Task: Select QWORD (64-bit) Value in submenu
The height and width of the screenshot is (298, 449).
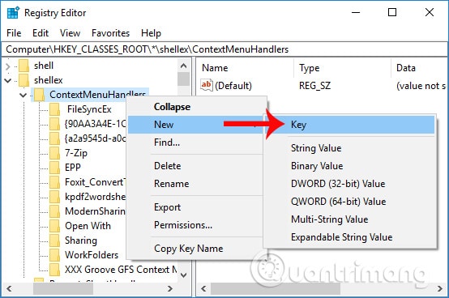Action: tap(350, 202)
